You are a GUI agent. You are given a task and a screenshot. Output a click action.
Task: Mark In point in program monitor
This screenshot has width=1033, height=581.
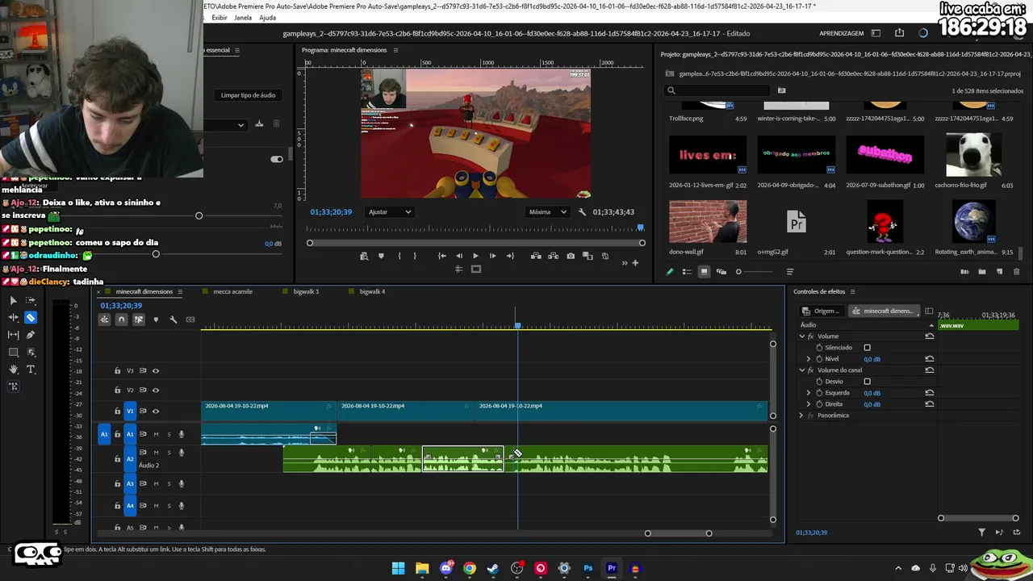(x=399, y=256)
